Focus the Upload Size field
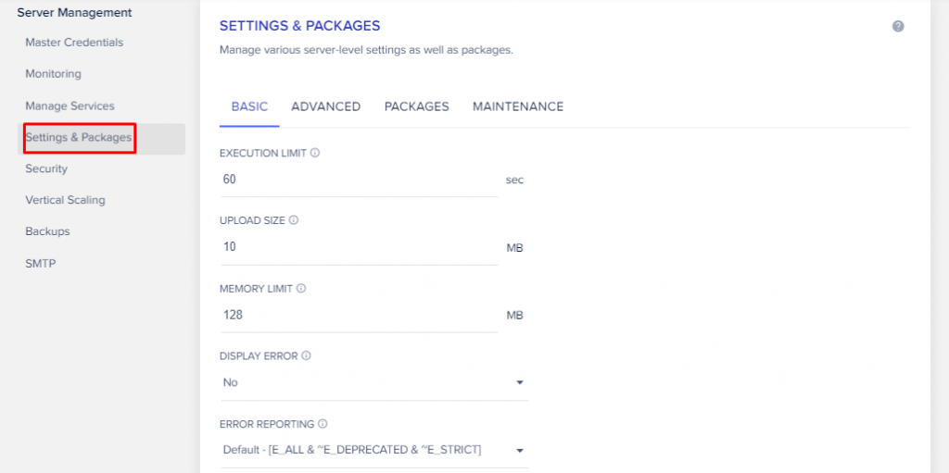The width and height of the screenshot is (949, 473). pos(358,247)
